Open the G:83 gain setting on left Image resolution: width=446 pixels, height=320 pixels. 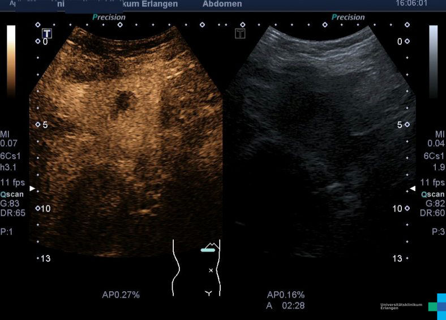click(10, 203)
